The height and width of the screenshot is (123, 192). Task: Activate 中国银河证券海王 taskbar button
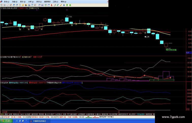(39, 121)
